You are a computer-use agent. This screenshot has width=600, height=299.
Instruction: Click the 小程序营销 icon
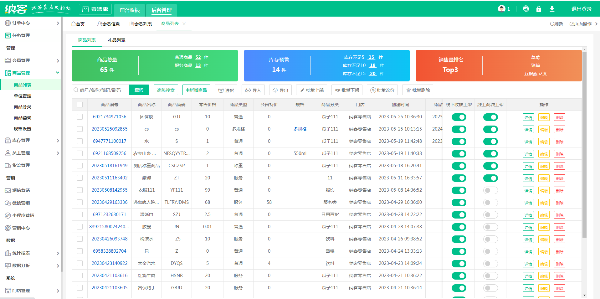coord(8,215)
